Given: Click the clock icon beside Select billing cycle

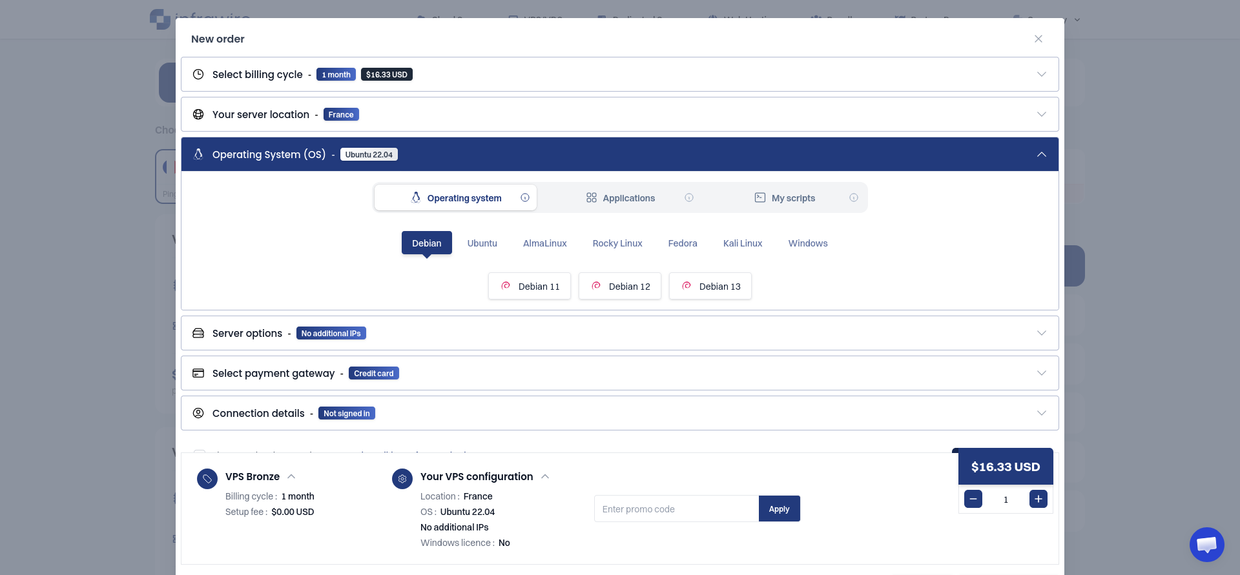Looking at the screenshot, I should [198, 74].
